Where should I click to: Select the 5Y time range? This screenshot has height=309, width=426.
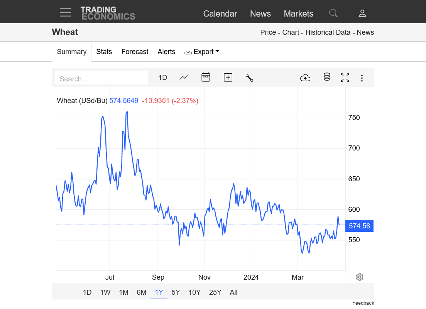tap(176, 292)
